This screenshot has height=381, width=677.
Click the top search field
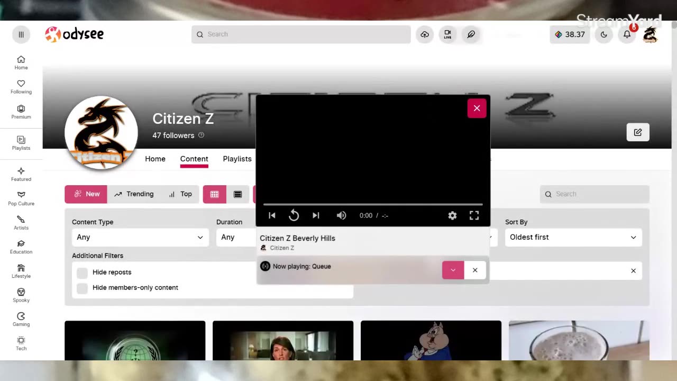[x=301, y=34]
